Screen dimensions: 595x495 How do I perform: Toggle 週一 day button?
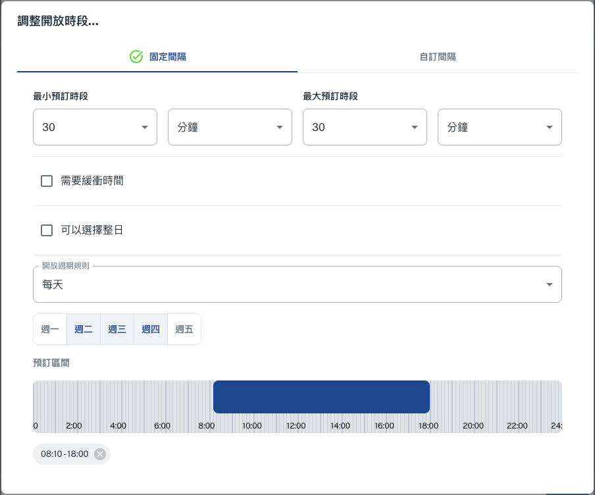[50, 329]
